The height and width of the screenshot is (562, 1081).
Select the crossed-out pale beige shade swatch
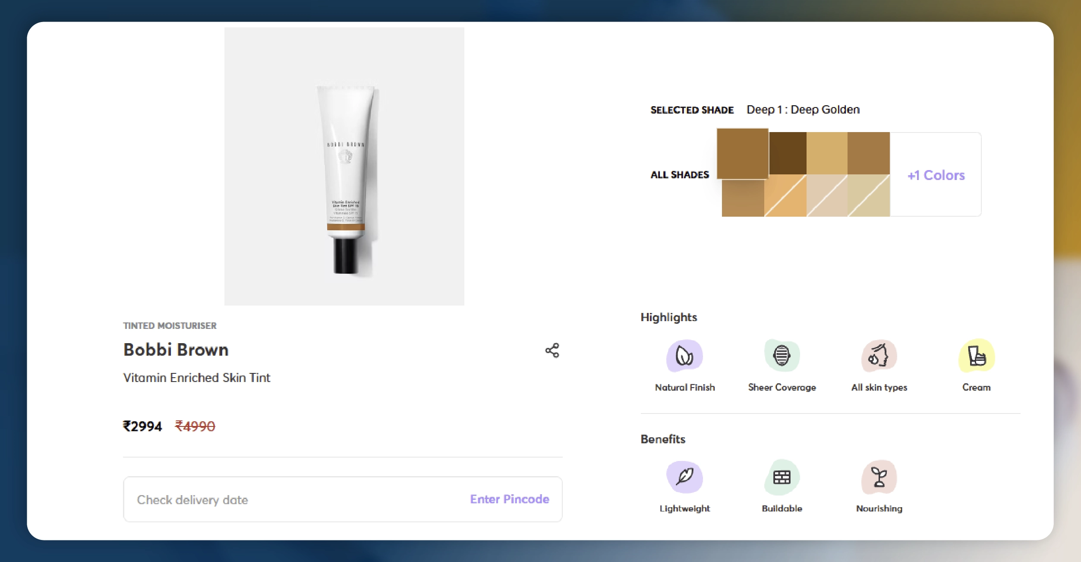pyautogui.click(x=826, y=196)
